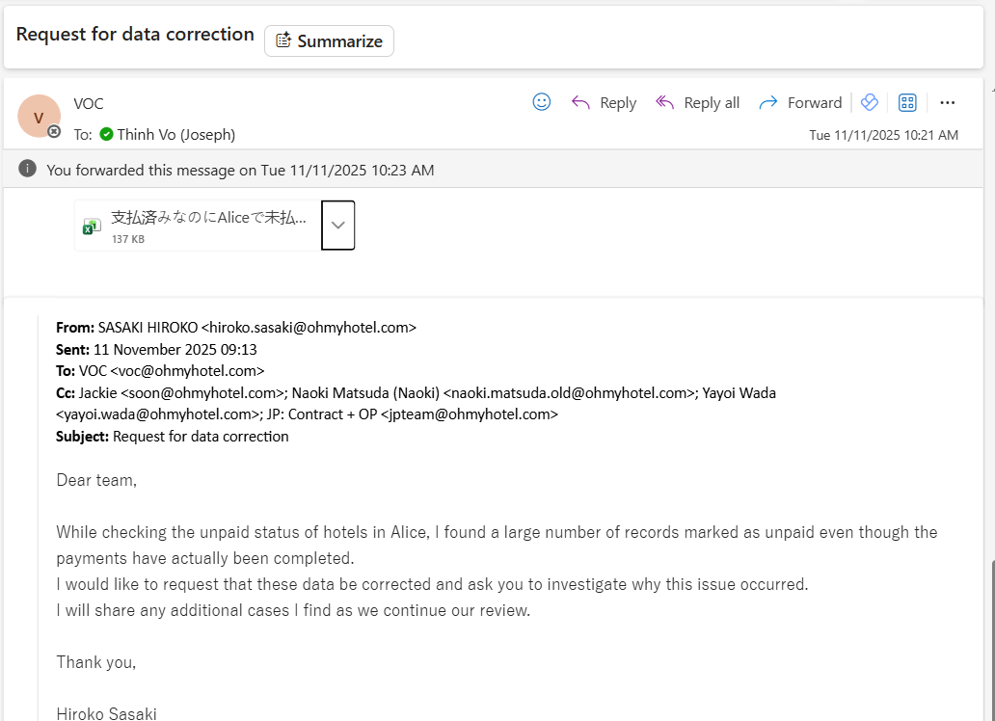Open the more actions ellipsis menu

(x=948, y=102)
